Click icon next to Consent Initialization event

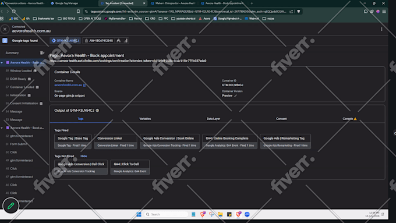click(41, 103)
